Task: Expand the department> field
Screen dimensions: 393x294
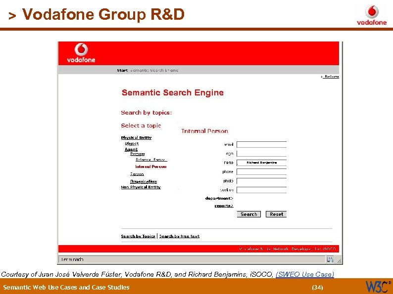Action: coord(219,199)
